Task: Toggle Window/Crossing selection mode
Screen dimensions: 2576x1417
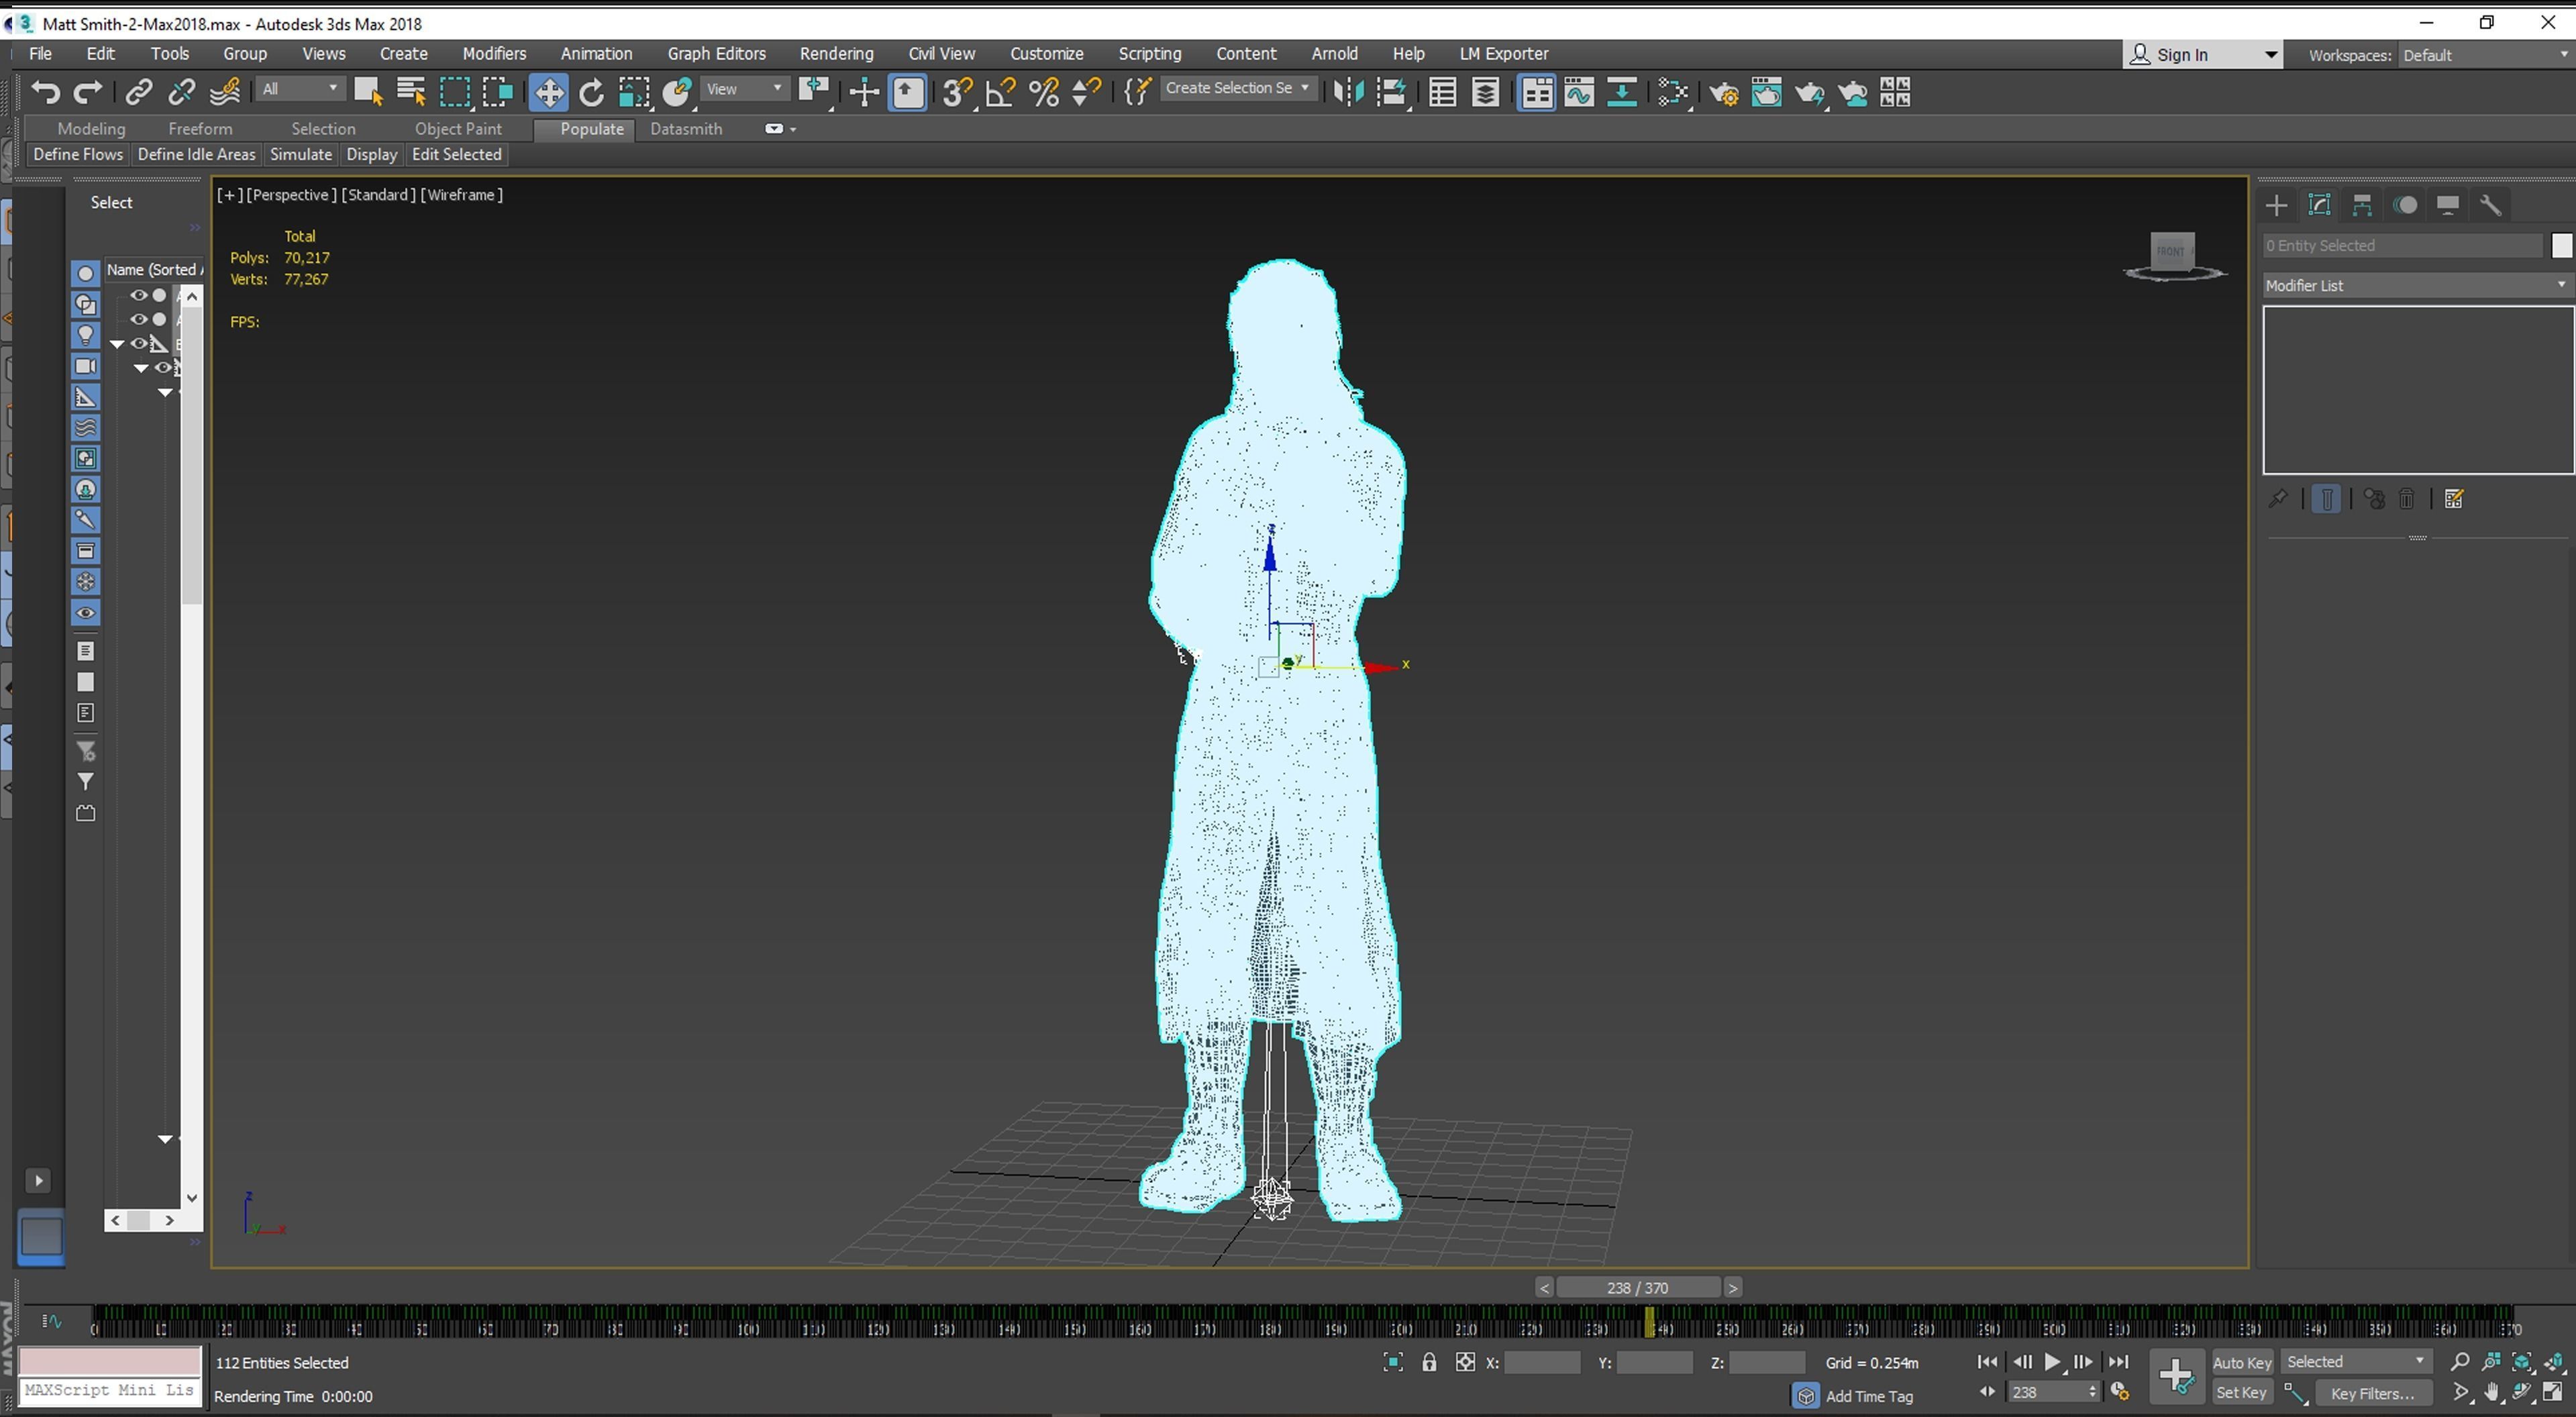Action: (498, 93)
